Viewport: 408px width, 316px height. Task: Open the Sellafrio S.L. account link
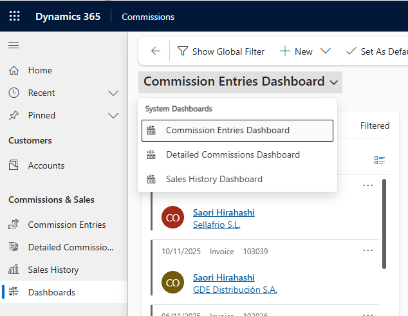pos(216,225)
